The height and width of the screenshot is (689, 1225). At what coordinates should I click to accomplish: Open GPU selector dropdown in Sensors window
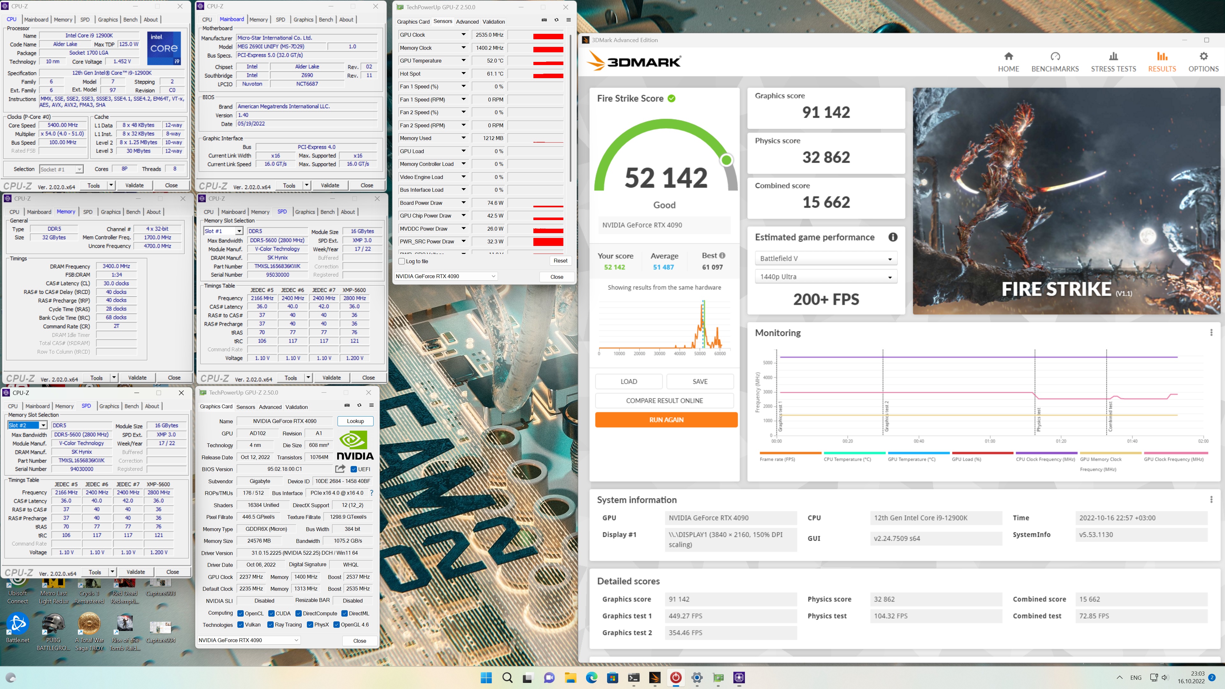pos(446,276)
